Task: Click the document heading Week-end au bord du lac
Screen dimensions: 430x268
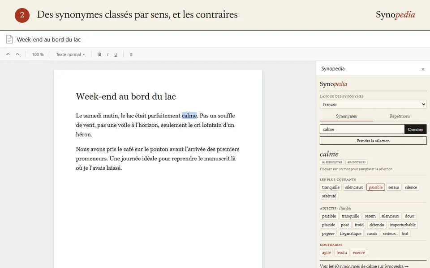Action: pos(126,96)
